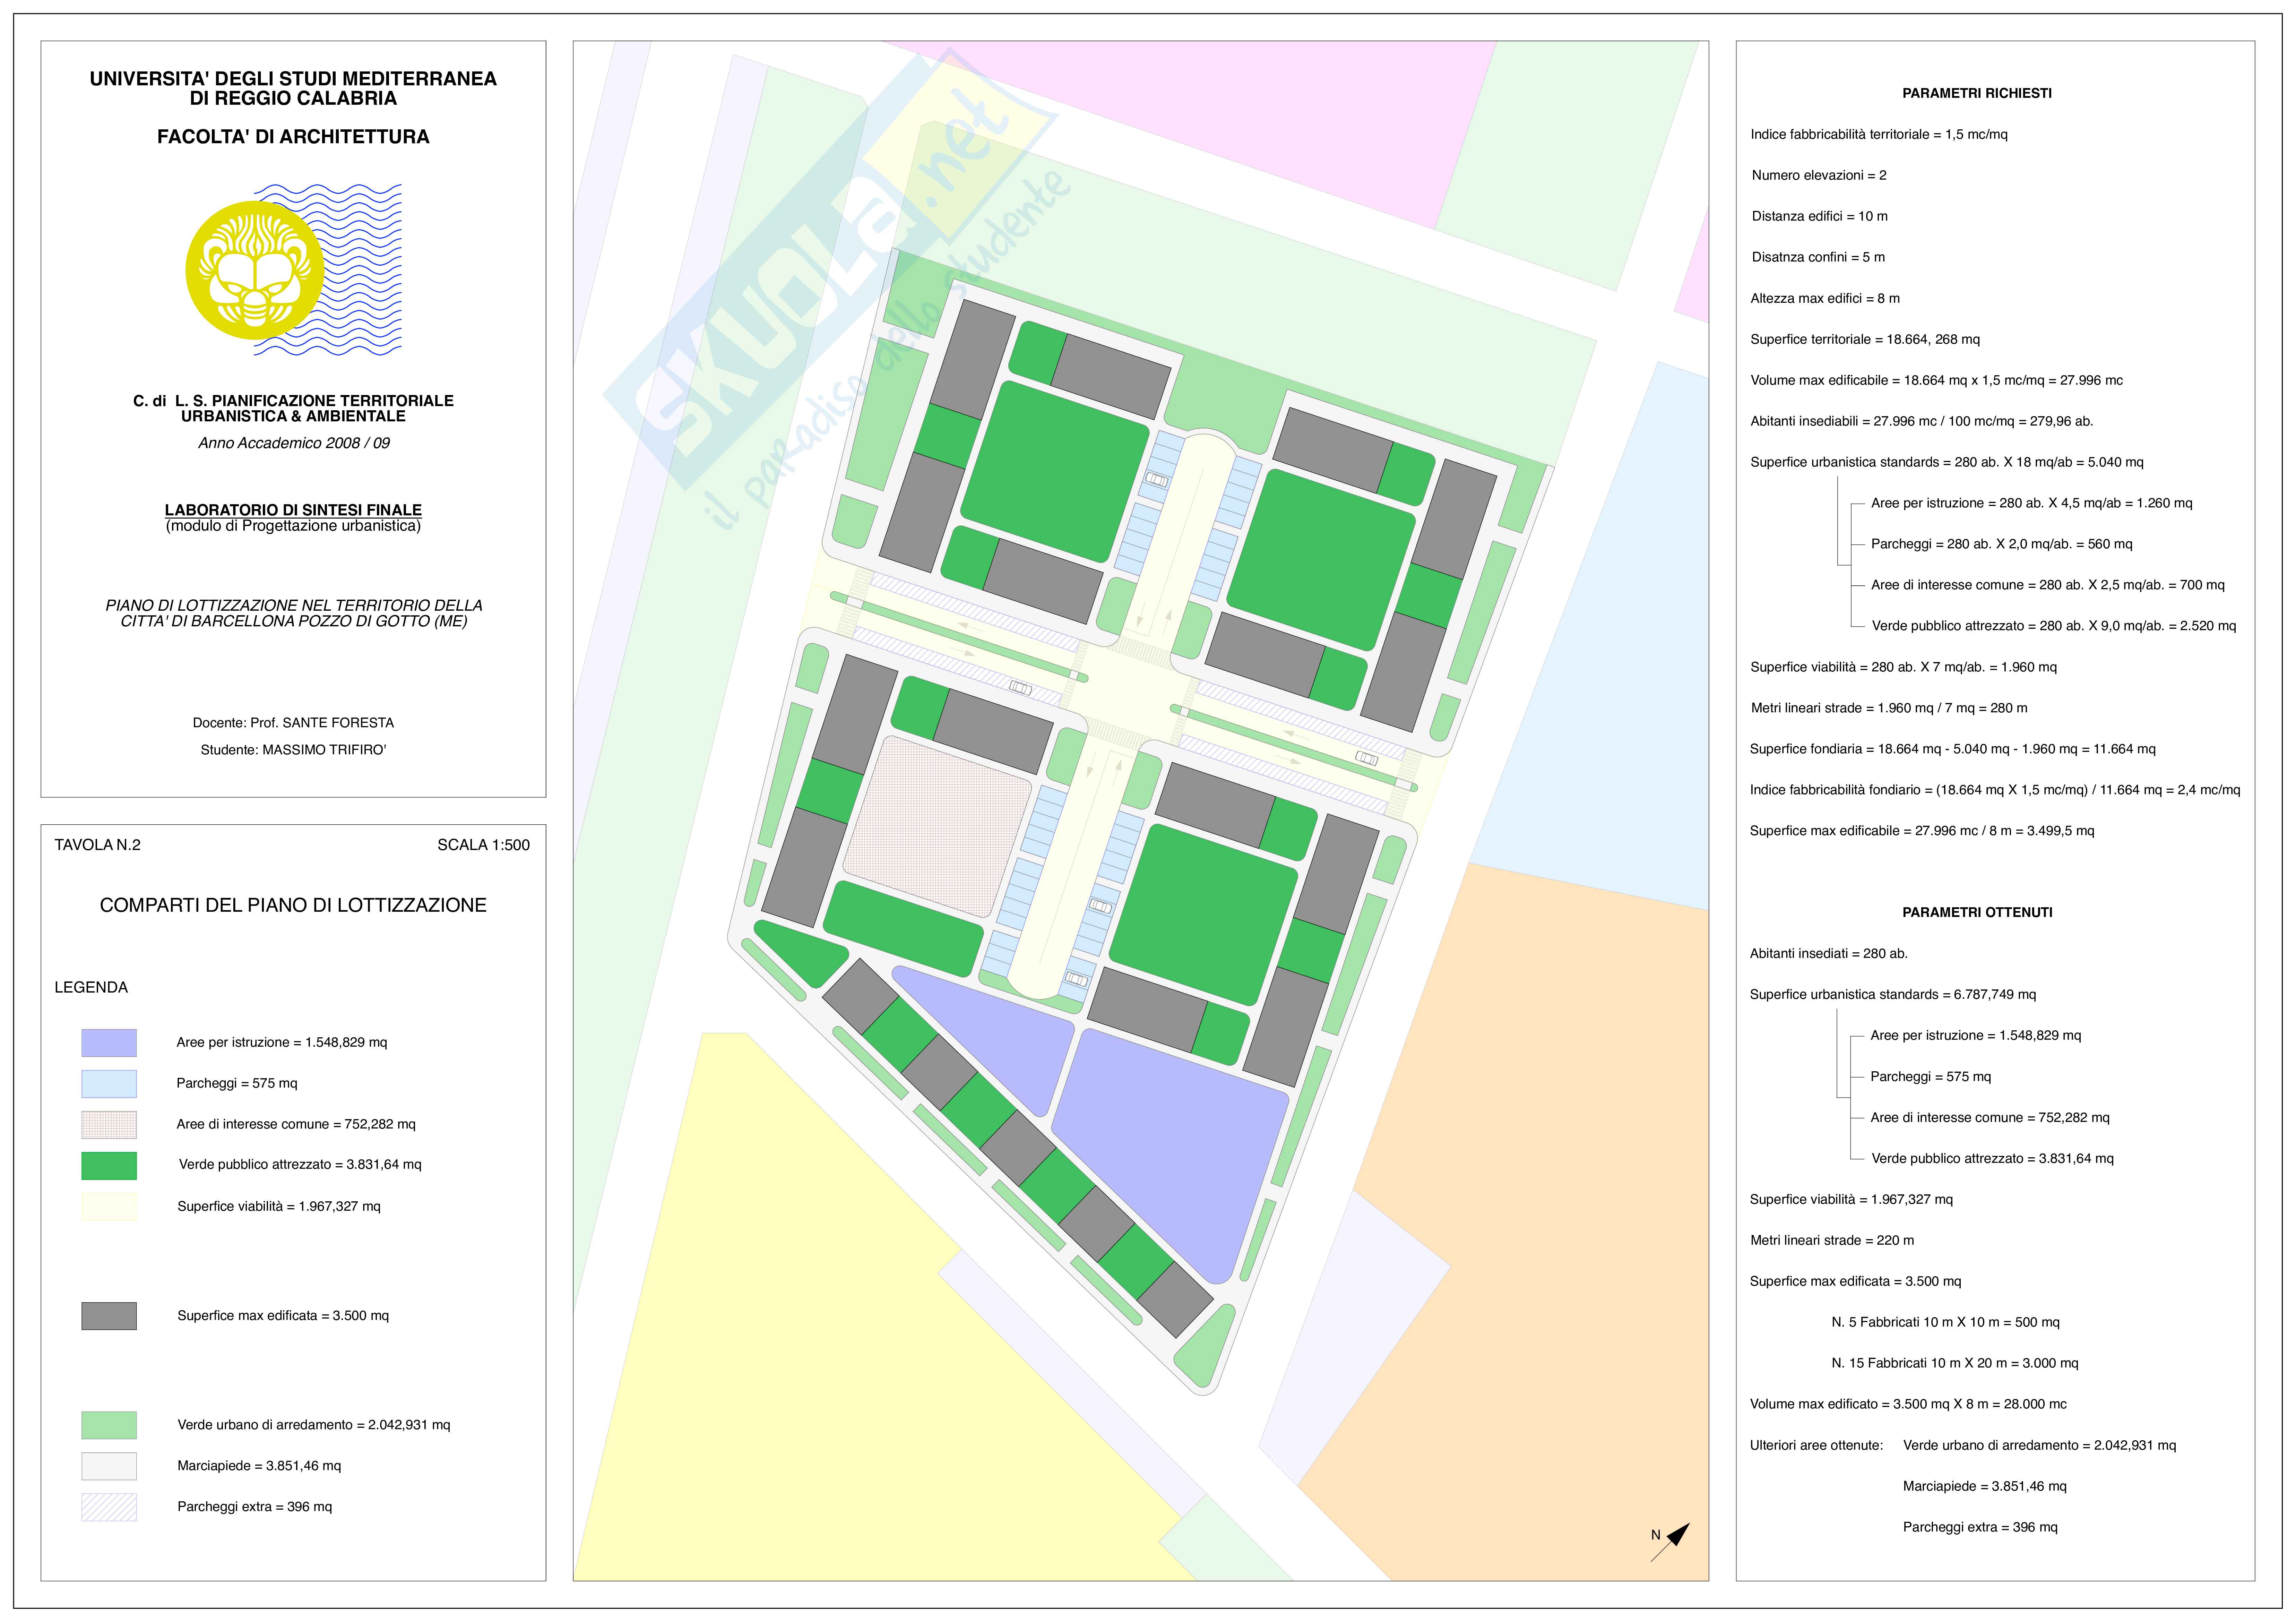Click the striped Parcheggi extra legend swatch
This screenshot has width=2296, height=1622.
[109, 1507]
